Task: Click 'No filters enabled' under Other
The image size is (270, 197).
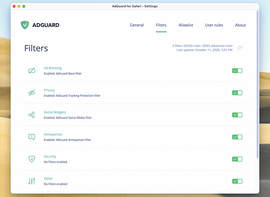Action: point(56,184)
